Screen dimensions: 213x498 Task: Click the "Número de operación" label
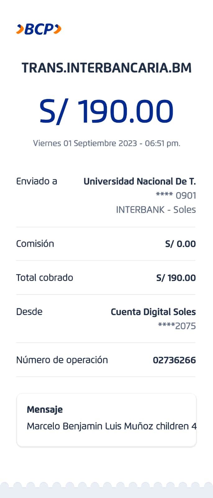(62, 360)
